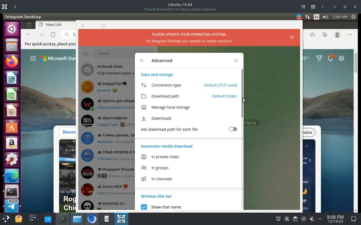The height and width of the screenshot is (225, 361).
Task: Open Microsoft Edge from dock
Action: (x=12, y=176)
